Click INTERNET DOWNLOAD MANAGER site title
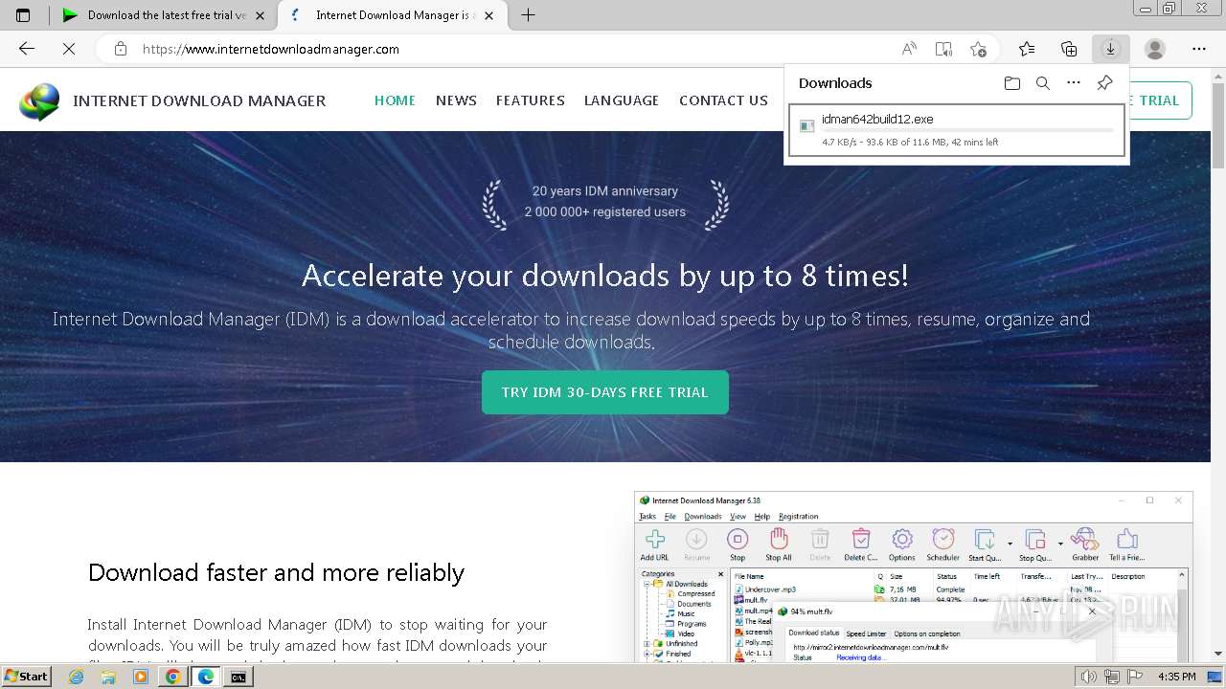This screenshot has height=689, width=1226. pos(199,100)
